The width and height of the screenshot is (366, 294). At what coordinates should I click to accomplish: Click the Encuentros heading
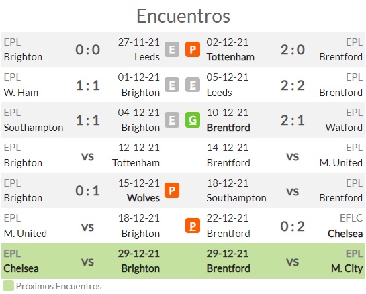[x=183, y=16]
